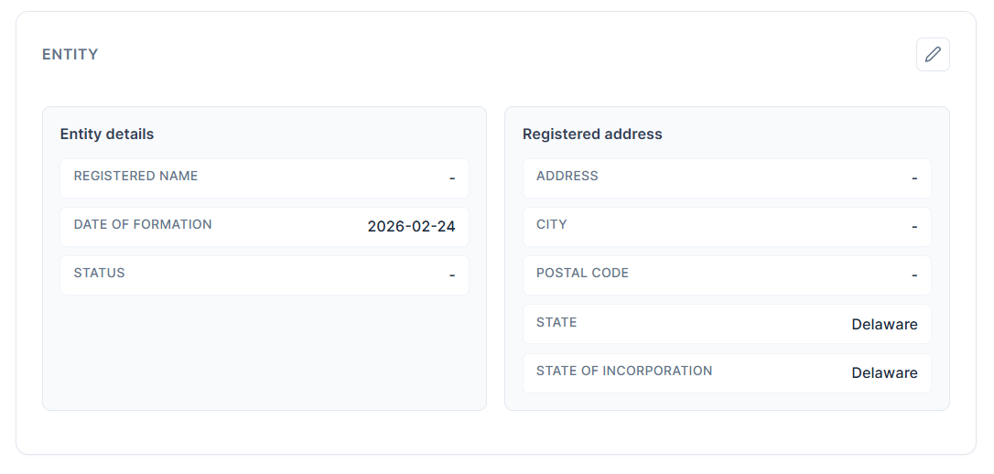
Task: Click the ENTITY section heading
Action: pos(70,55)
